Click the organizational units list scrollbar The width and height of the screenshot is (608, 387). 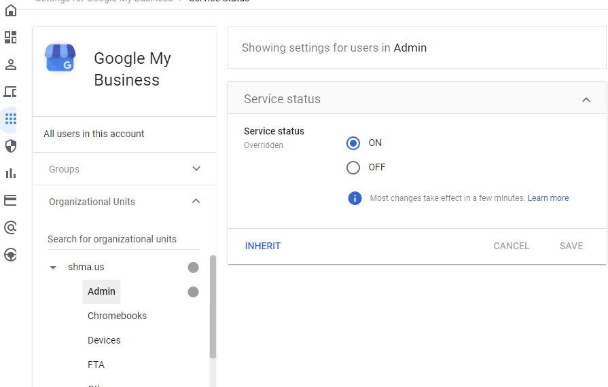213,306
